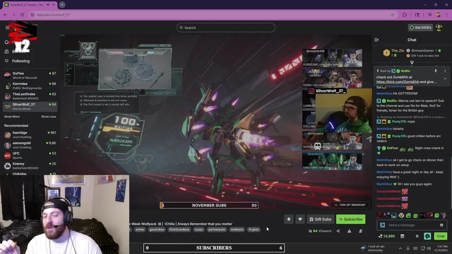Open browser extensions puzzle icon

[405, 15]
